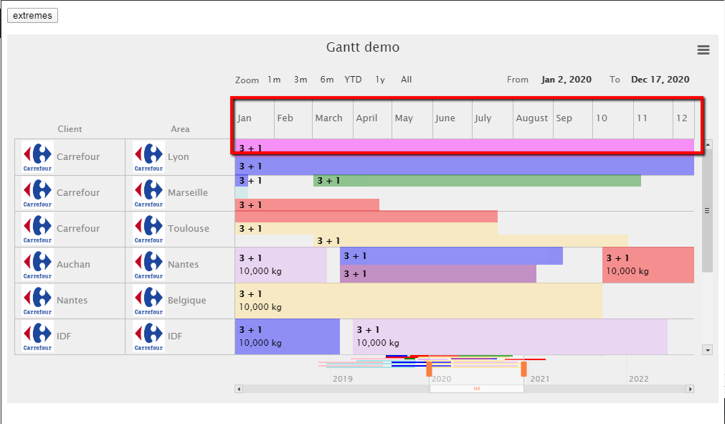Switch on the 6m zoom view
Viewport: 725px width, 424px height.
327,80
